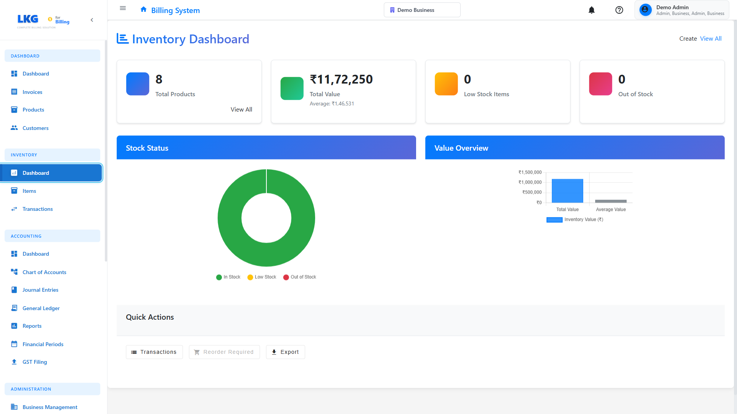This screenshot has width=737, height=414.
Task: Toggle the hamburger menu
Action: coord(122,8)
